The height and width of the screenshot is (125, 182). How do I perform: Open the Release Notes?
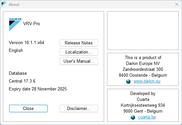pos(79,43)
